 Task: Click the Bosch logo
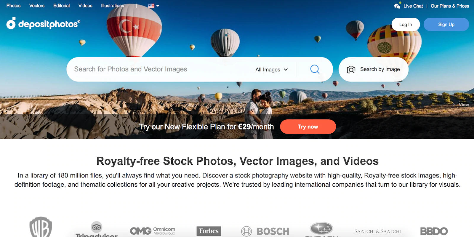(265, 231)
